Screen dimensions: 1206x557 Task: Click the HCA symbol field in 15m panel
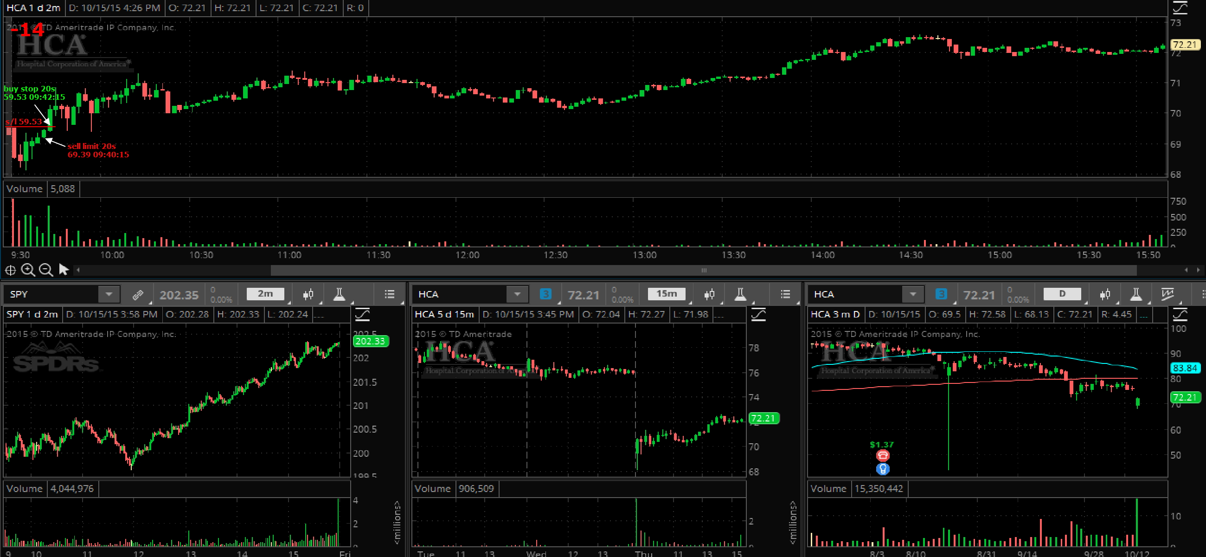click(x=460, y=294)
